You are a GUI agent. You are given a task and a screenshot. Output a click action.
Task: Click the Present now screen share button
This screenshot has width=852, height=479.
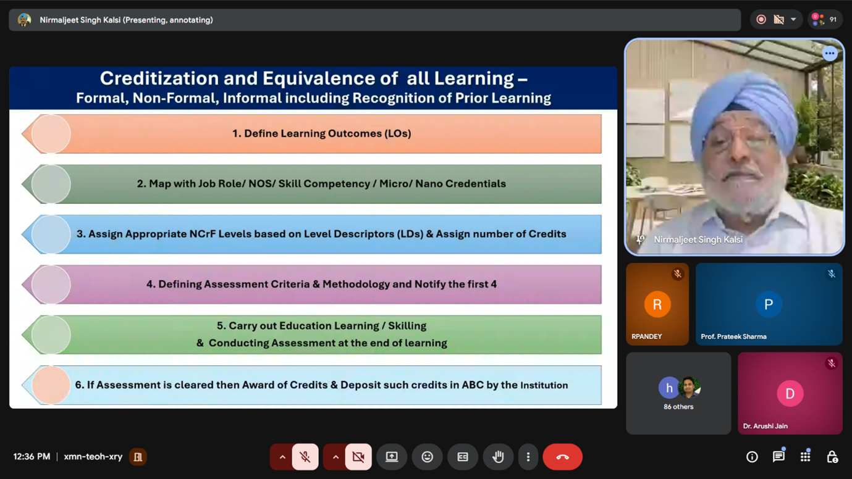pyautogui.click(x=392, y=457)
